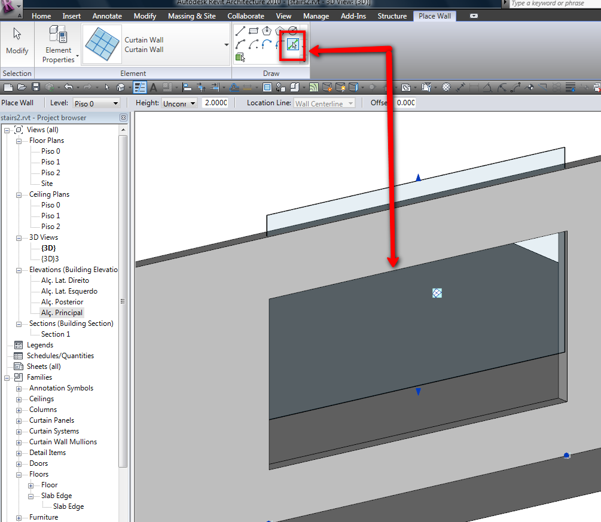This screenshot has height=522, width=601.
Task: Collapse the Floor Plans node
Action: coord(19,141)
